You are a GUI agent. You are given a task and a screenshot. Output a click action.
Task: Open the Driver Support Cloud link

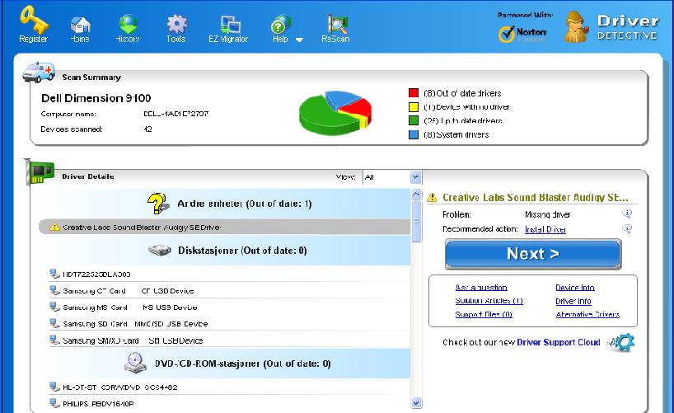point(559,342)
